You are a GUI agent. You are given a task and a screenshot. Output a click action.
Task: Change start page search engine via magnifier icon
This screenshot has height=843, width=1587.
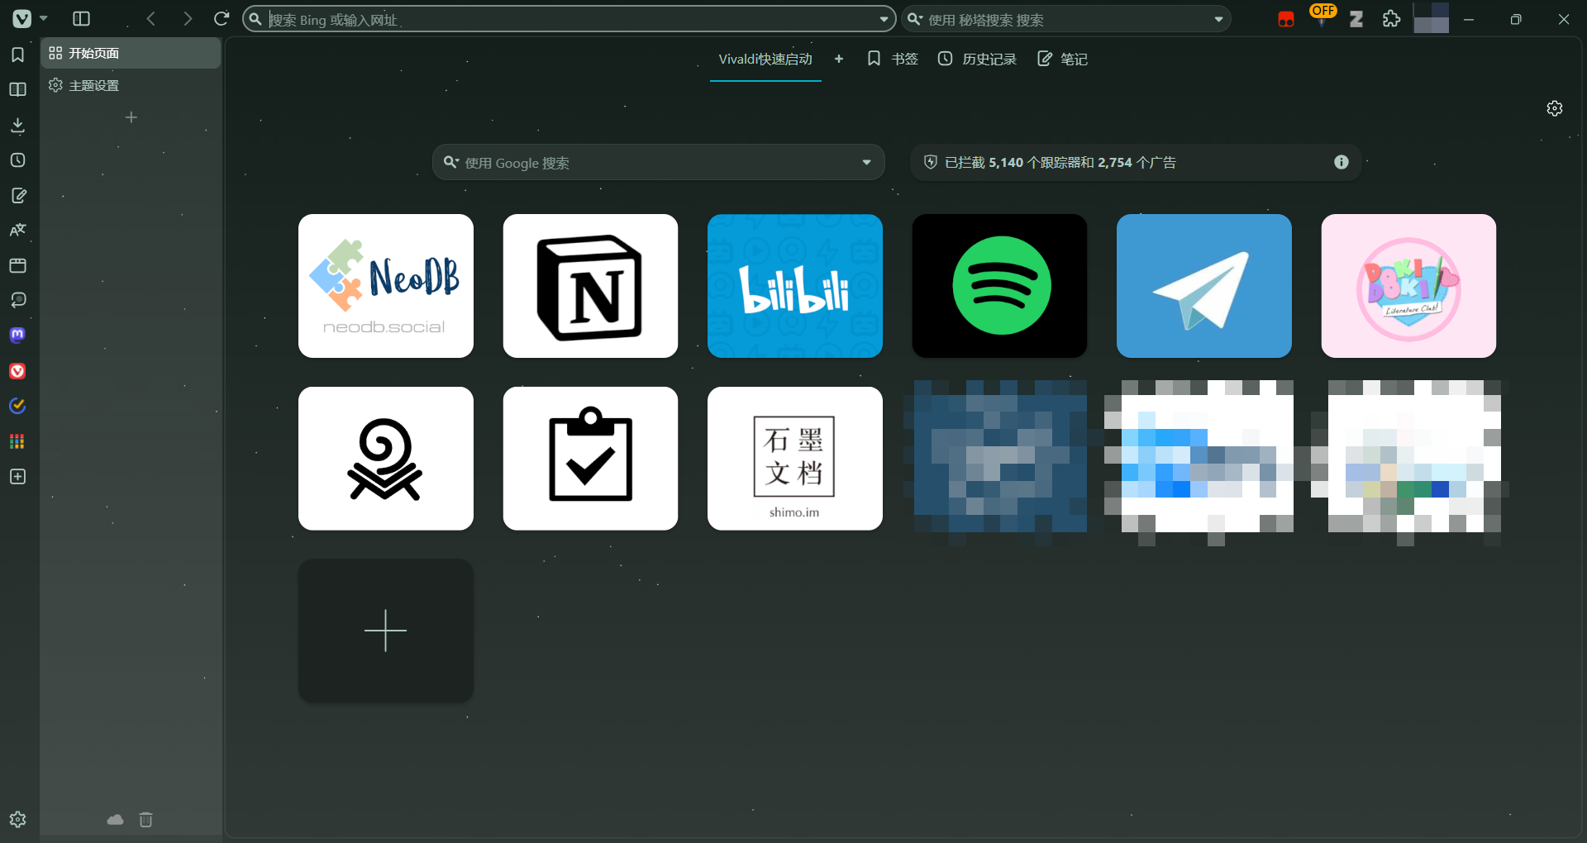451,162
